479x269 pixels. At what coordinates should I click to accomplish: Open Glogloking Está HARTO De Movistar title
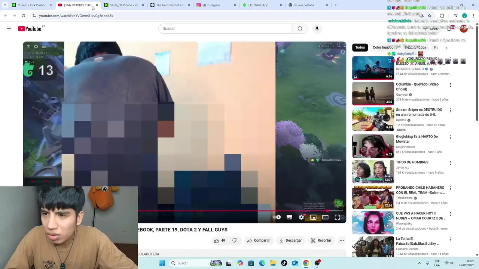[417, 139]
